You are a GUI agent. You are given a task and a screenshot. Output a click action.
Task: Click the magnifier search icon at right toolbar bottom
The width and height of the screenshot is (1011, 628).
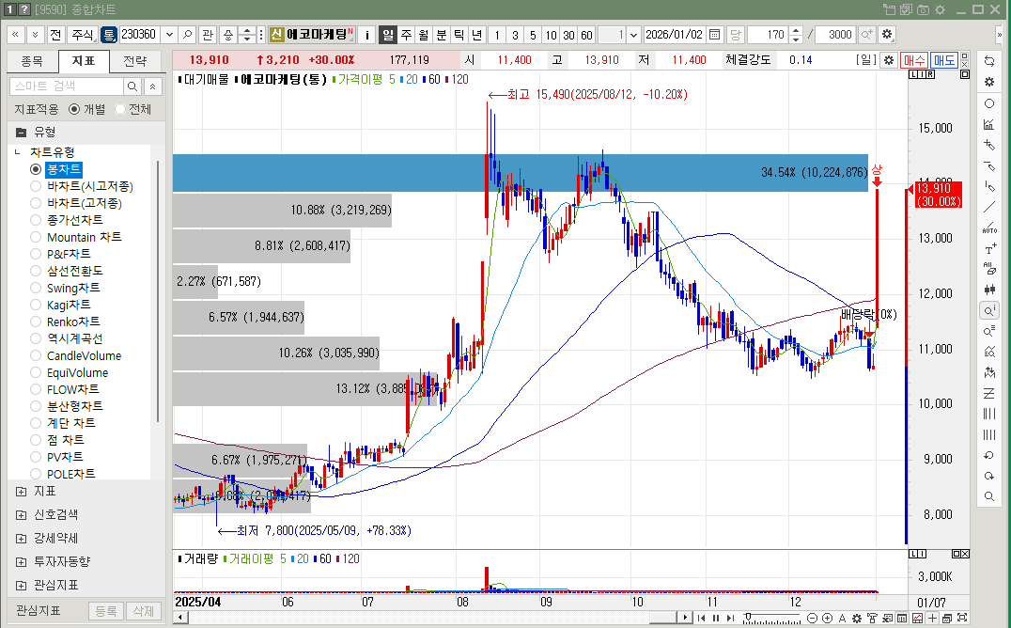[989, 496]
